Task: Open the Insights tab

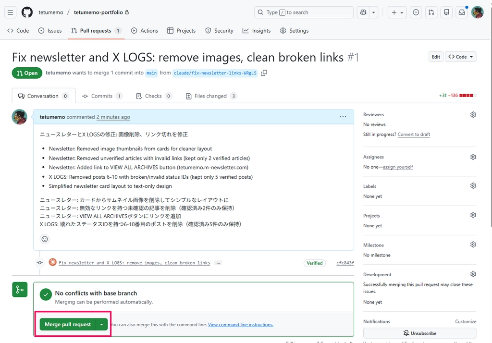Action: click(257, 30)
